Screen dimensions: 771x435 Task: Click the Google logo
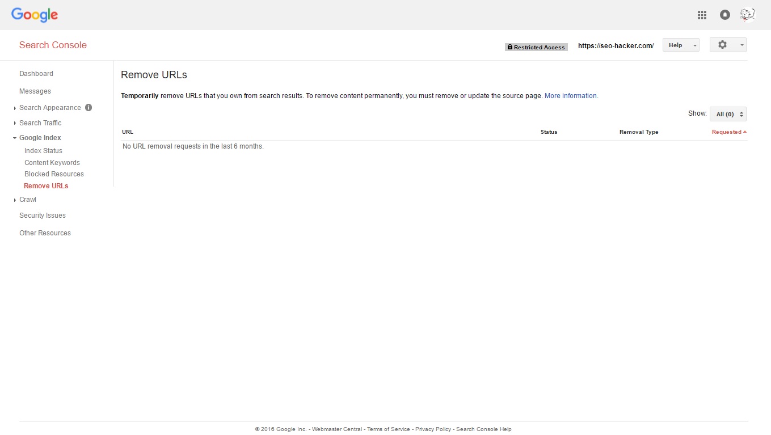[x=35, y=15]
